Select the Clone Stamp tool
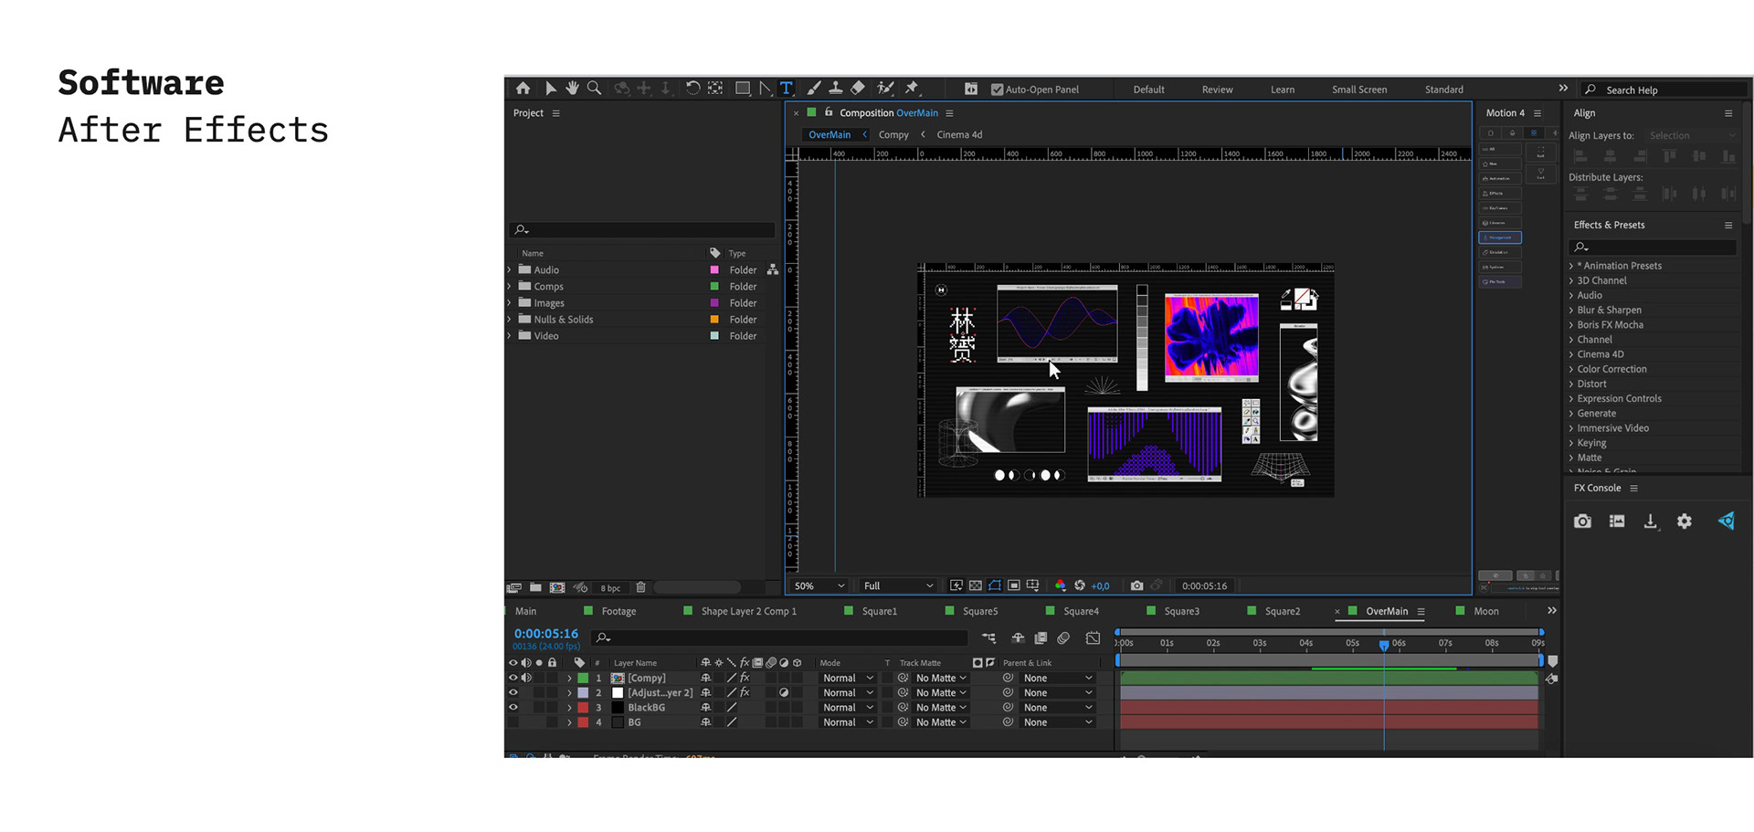 pos(835,89)
